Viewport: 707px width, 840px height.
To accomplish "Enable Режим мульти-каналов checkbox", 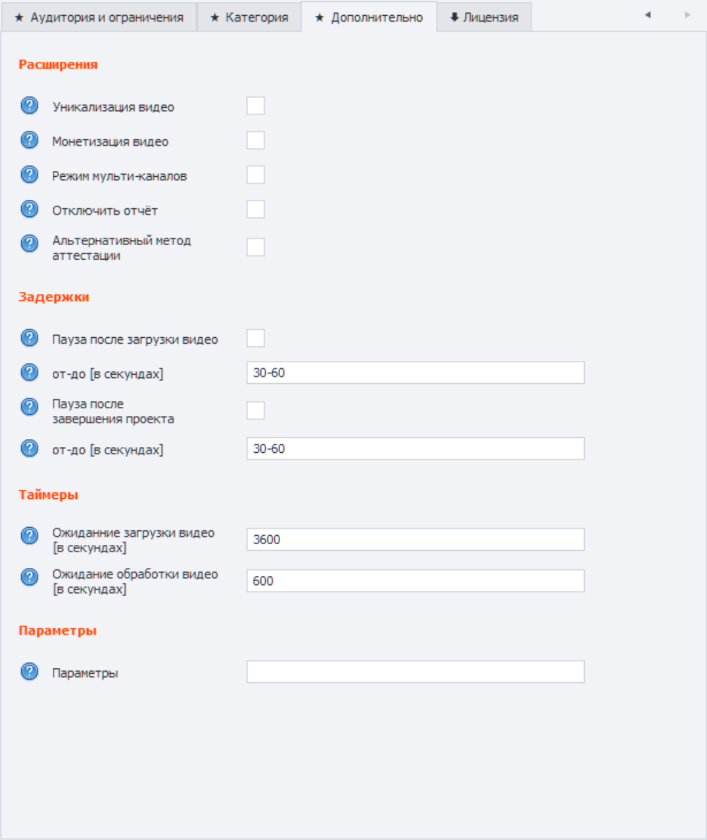I will (x=256, y=175).
